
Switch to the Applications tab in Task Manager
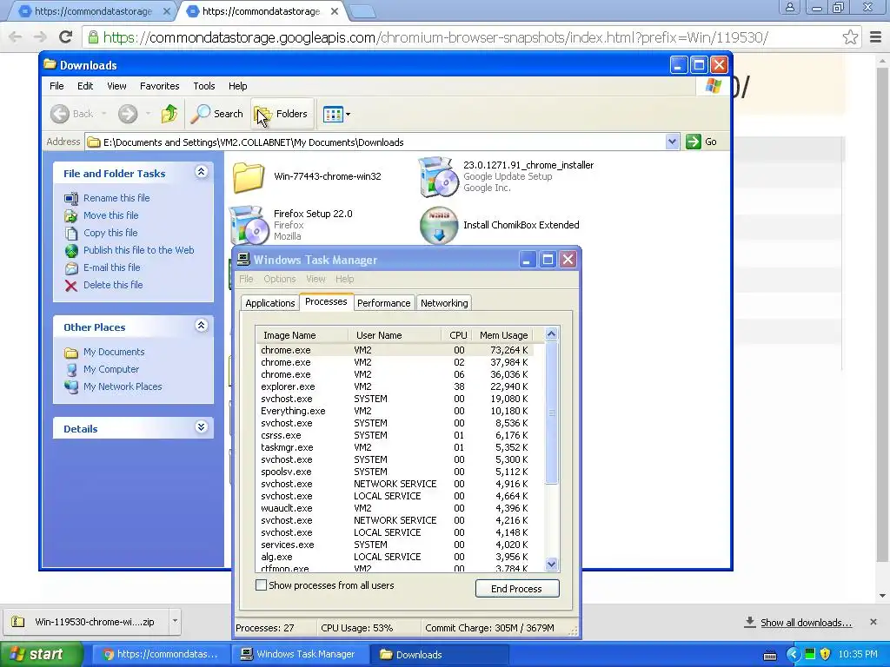(269, 303)
